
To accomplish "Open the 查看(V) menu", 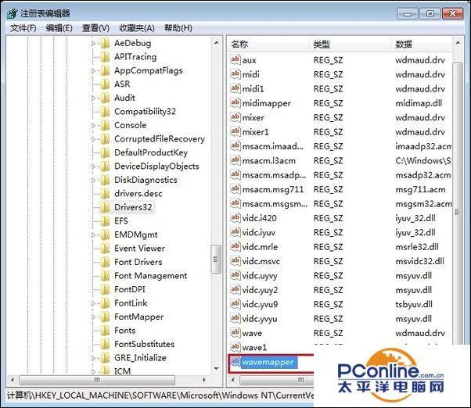I will click(95, 28).
